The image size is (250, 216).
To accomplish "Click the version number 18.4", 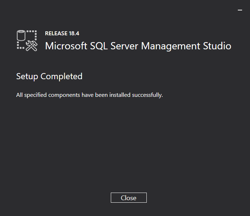I will 74,33.
